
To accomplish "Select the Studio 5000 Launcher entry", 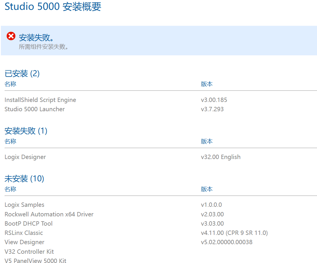I will point(35,109).
